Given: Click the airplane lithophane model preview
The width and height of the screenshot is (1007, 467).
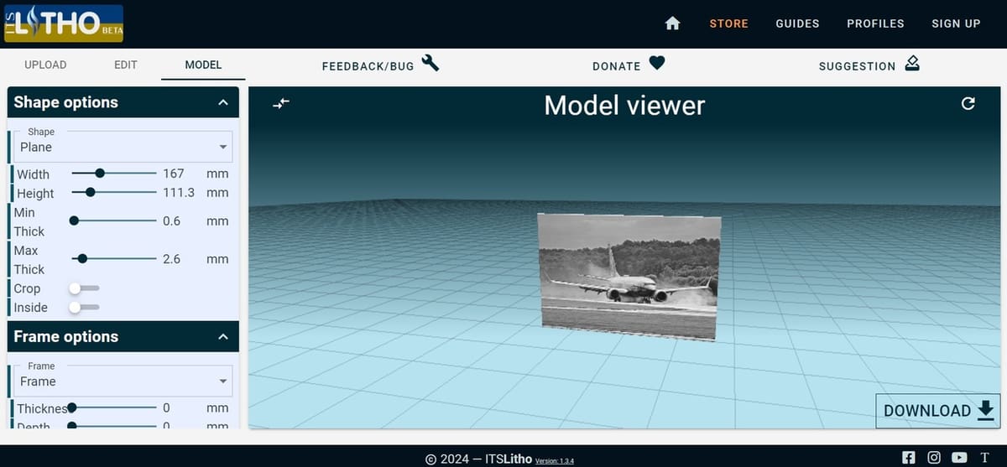Looking at the screenshot, I should pyautogui.click(x=629, y=277).
